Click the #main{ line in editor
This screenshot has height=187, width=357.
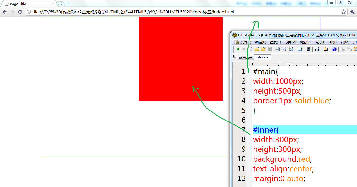(x=266, y=71)
